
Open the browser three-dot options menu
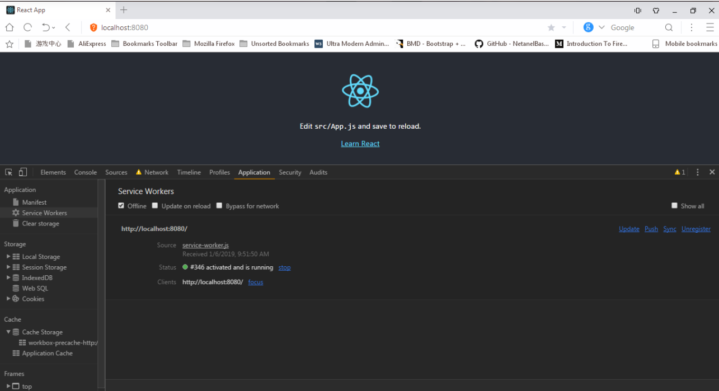[x=692, y=27]
